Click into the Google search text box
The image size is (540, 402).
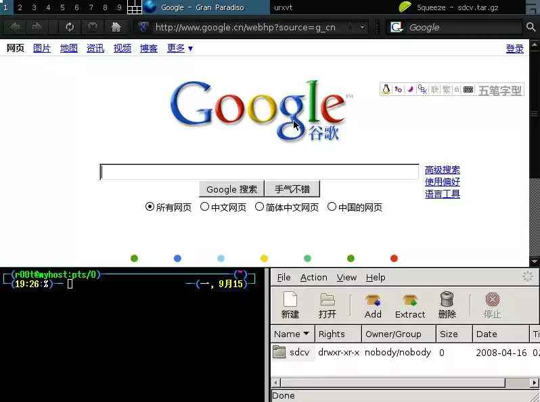(x=259, y=172)
